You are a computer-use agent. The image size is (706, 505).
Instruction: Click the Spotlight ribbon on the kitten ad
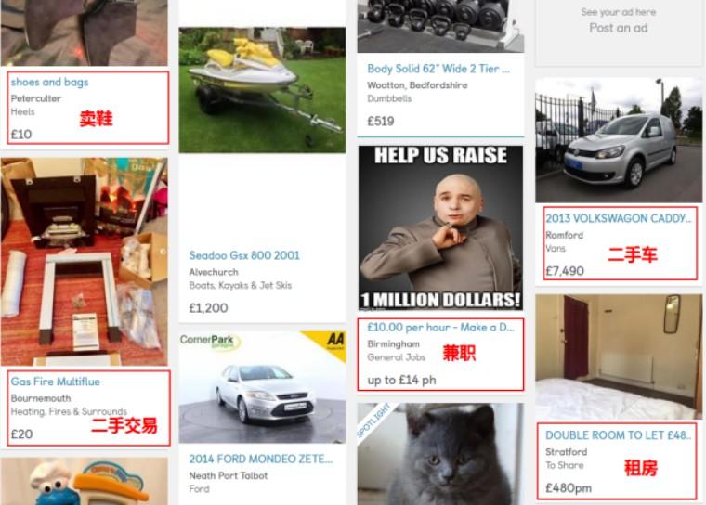[x=373, y=421]
